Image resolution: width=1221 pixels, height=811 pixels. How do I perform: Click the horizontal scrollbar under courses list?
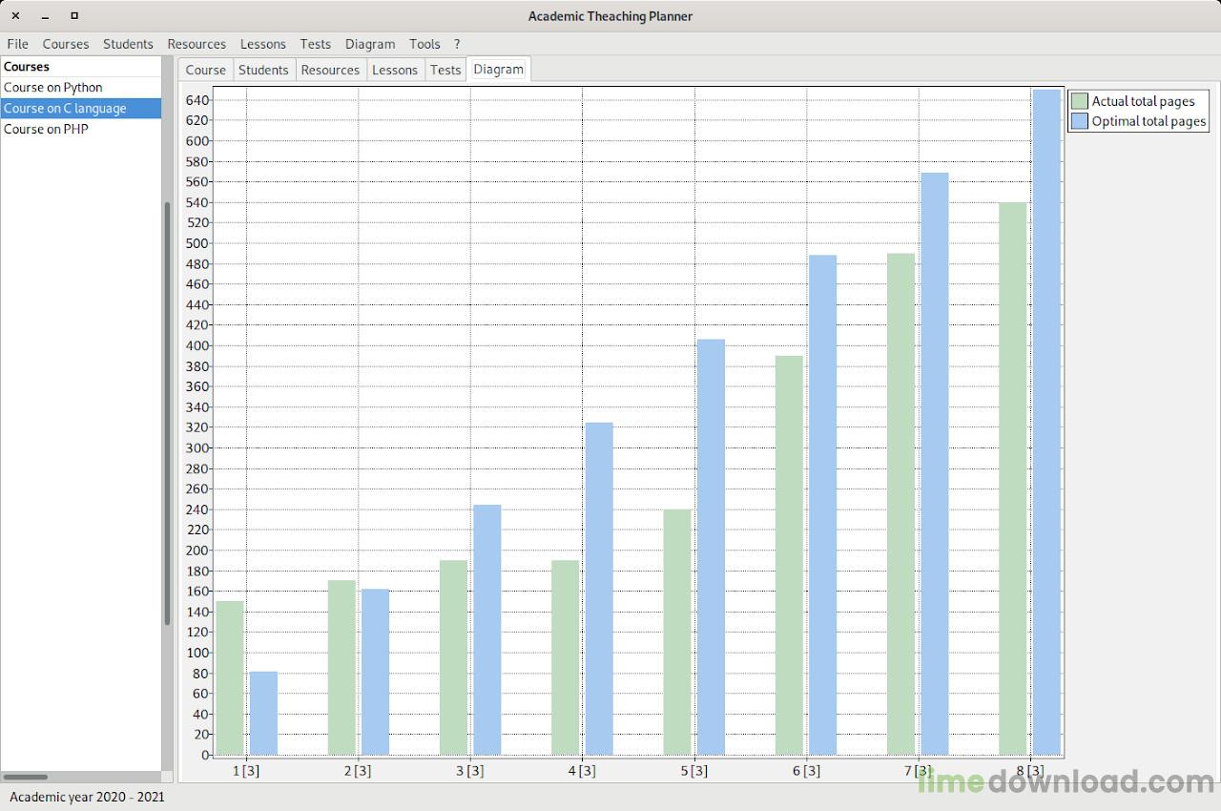(26, 778)
